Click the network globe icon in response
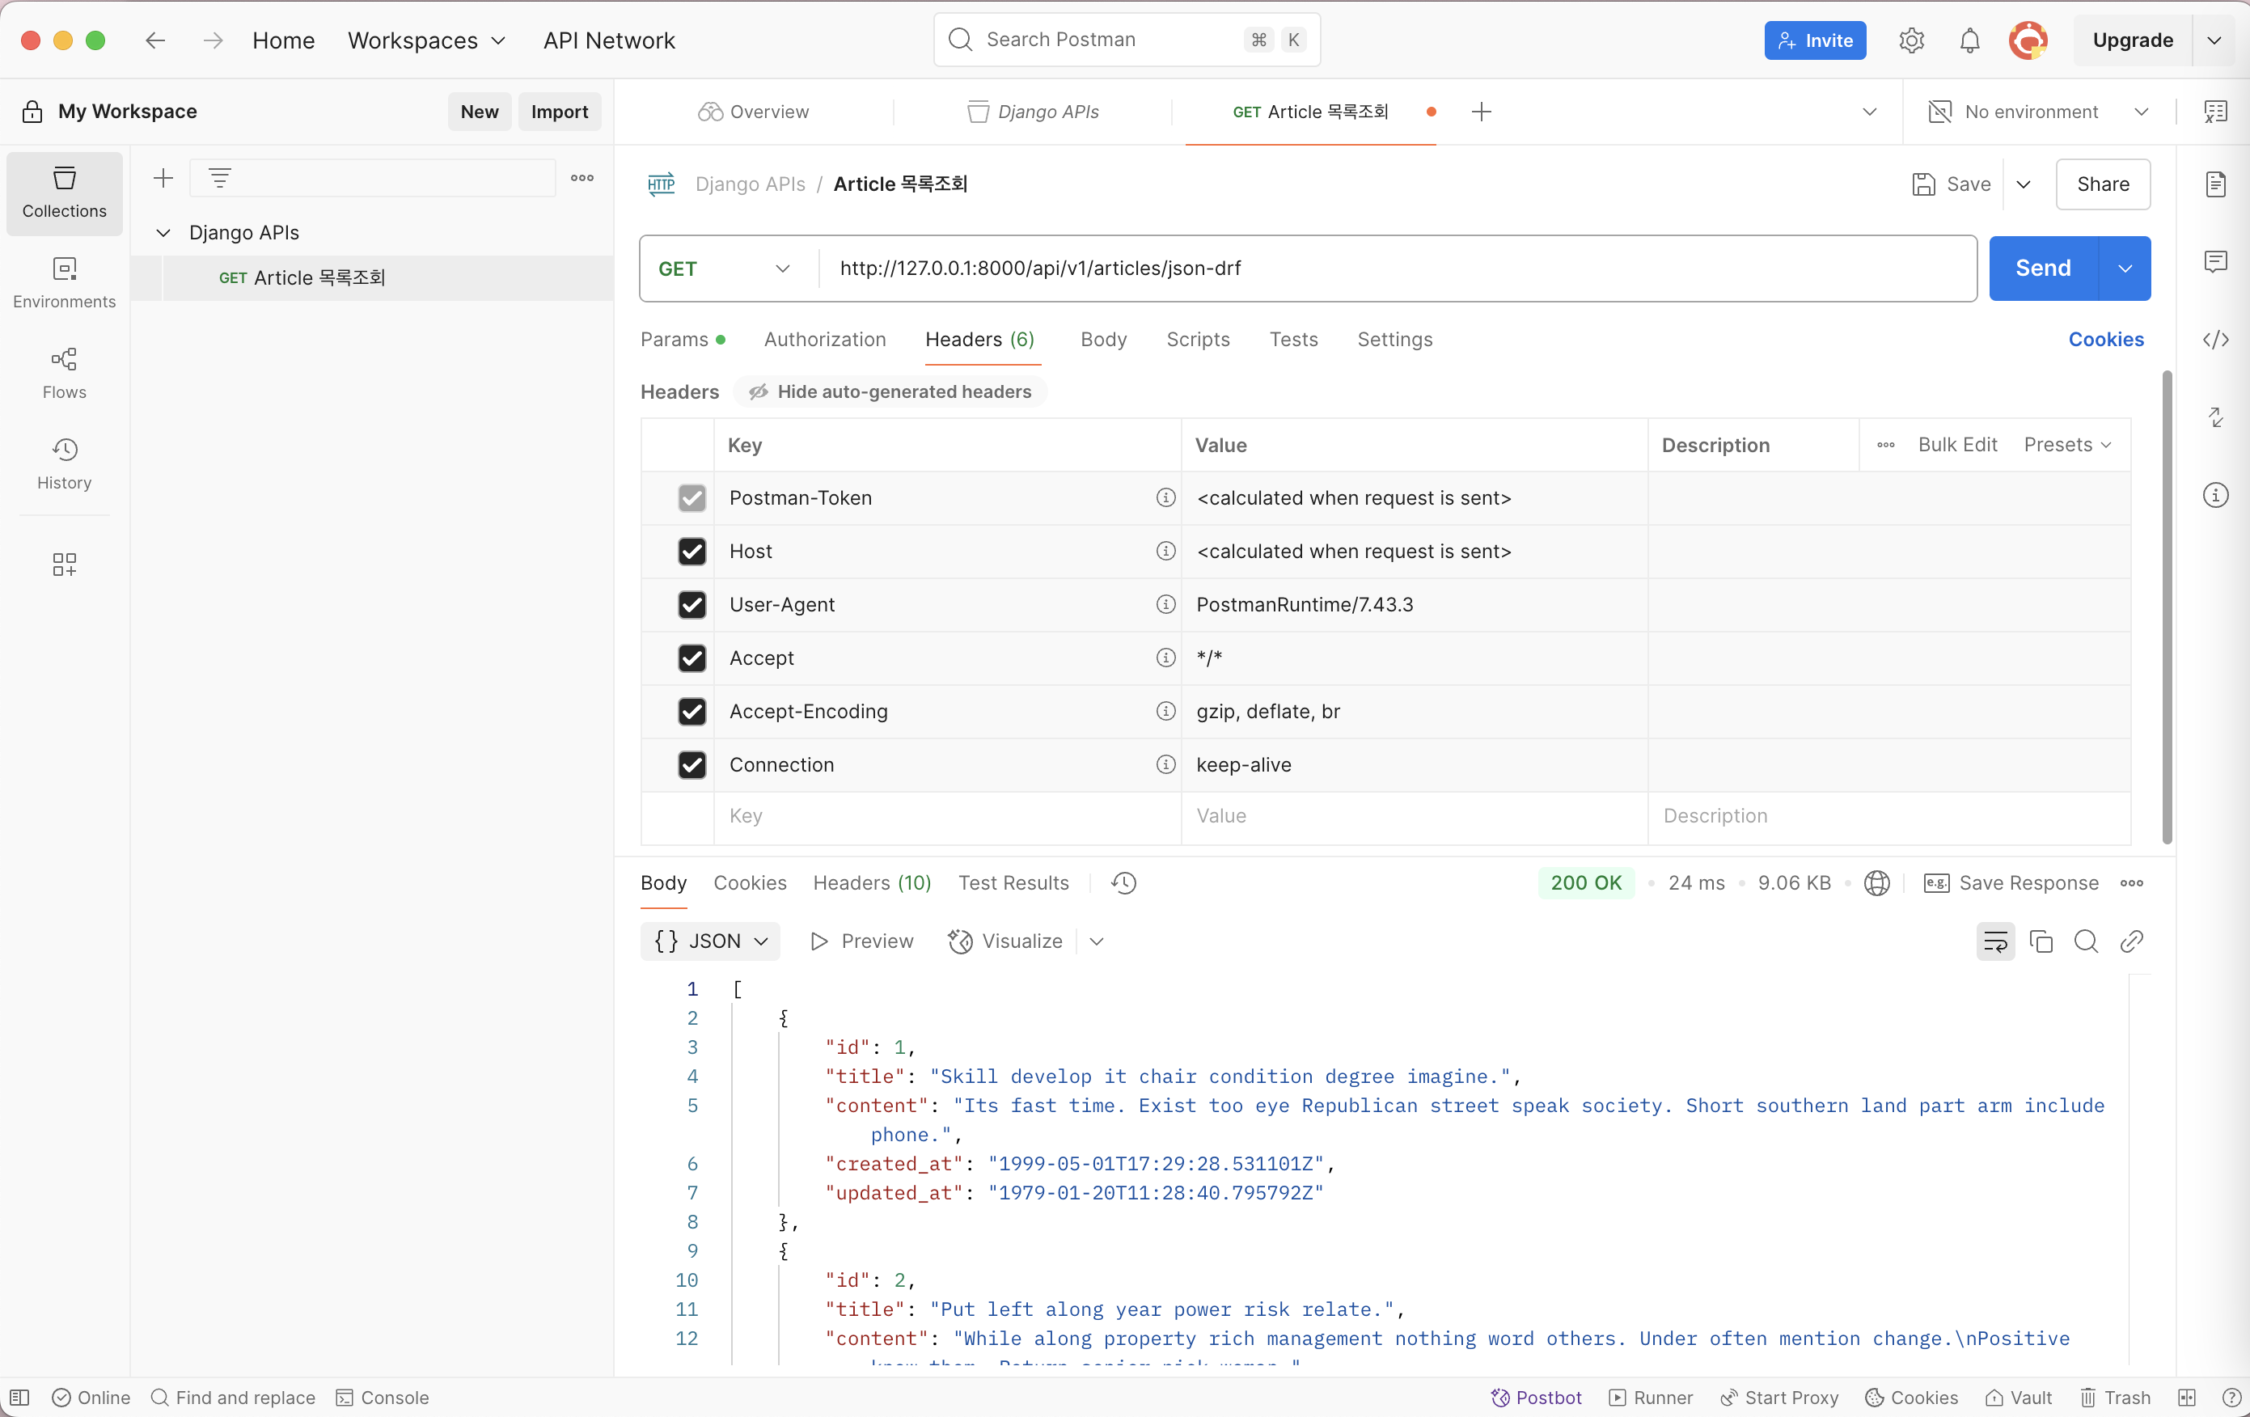The height and width of the screenshot is (1417, 2250). tap(1876, 883)
